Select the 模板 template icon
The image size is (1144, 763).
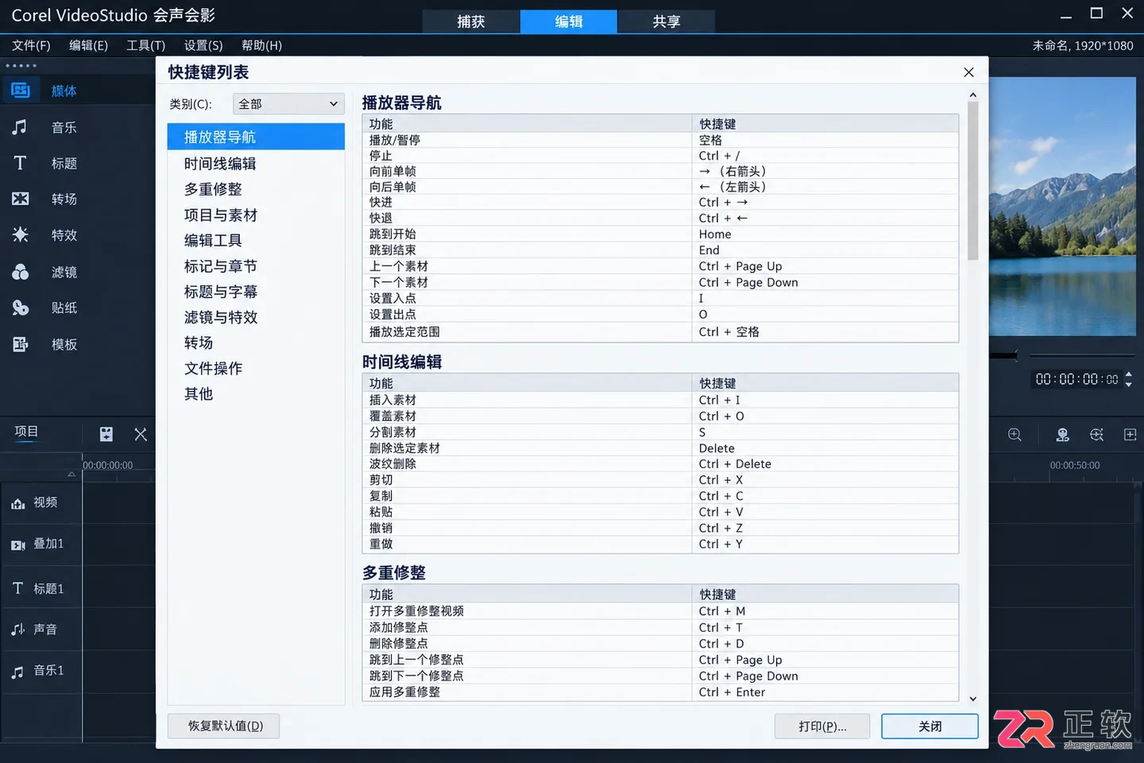(20, 344)
